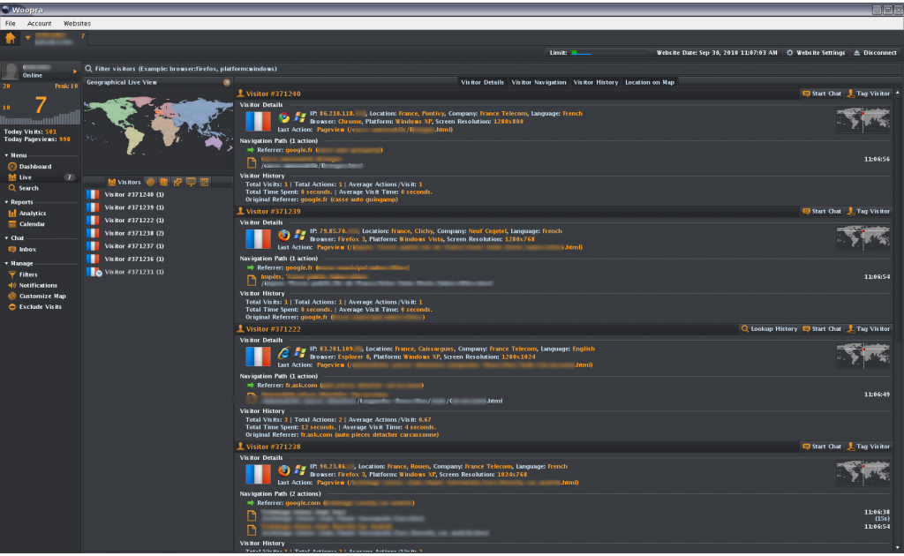Start Chat with Visitor #371240
Viewport: 904px width, 556px height.
point(822,94)
